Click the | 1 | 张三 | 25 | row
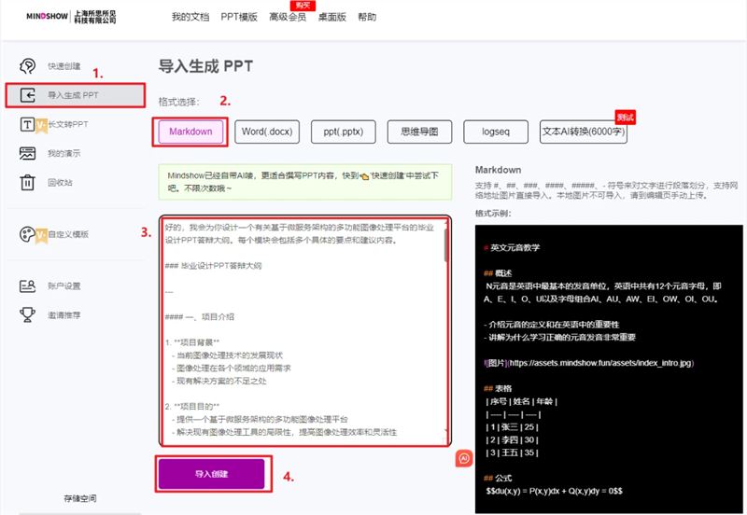The width and height of the screenshot is (747, 515). click(x=512, y=427)
